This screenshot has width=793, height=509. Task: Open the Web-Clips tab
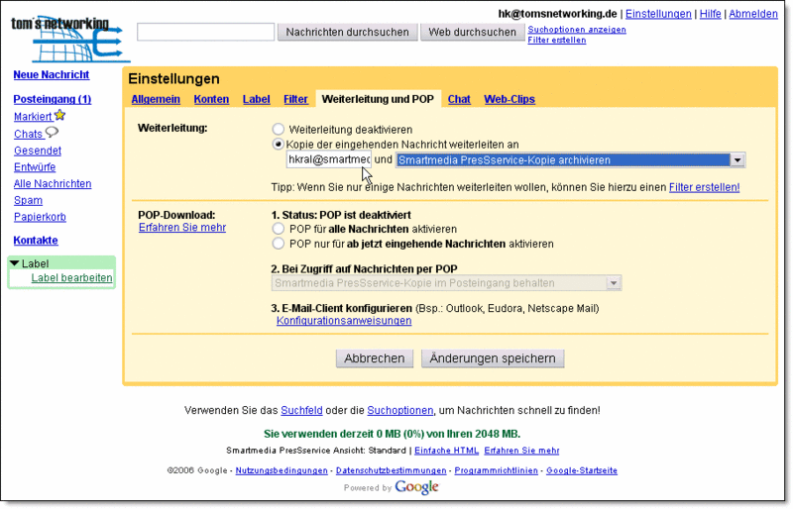click(x=510, y=99)
